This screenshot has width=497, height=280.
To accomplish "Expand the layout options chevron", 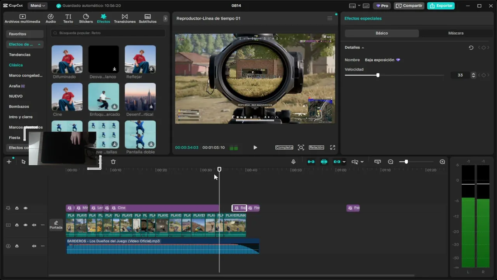I will pyautogui.click(x=359, y=6).
